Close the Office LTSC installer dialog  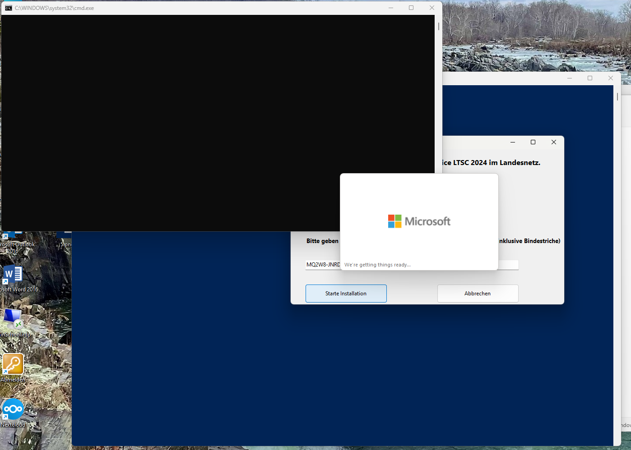coord(554,142)
